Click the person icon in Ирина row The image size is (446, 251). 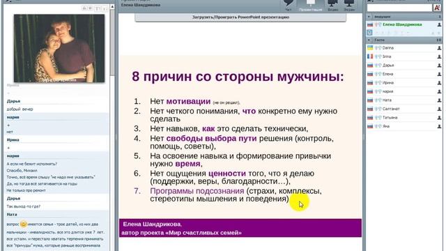click(439, 83)
